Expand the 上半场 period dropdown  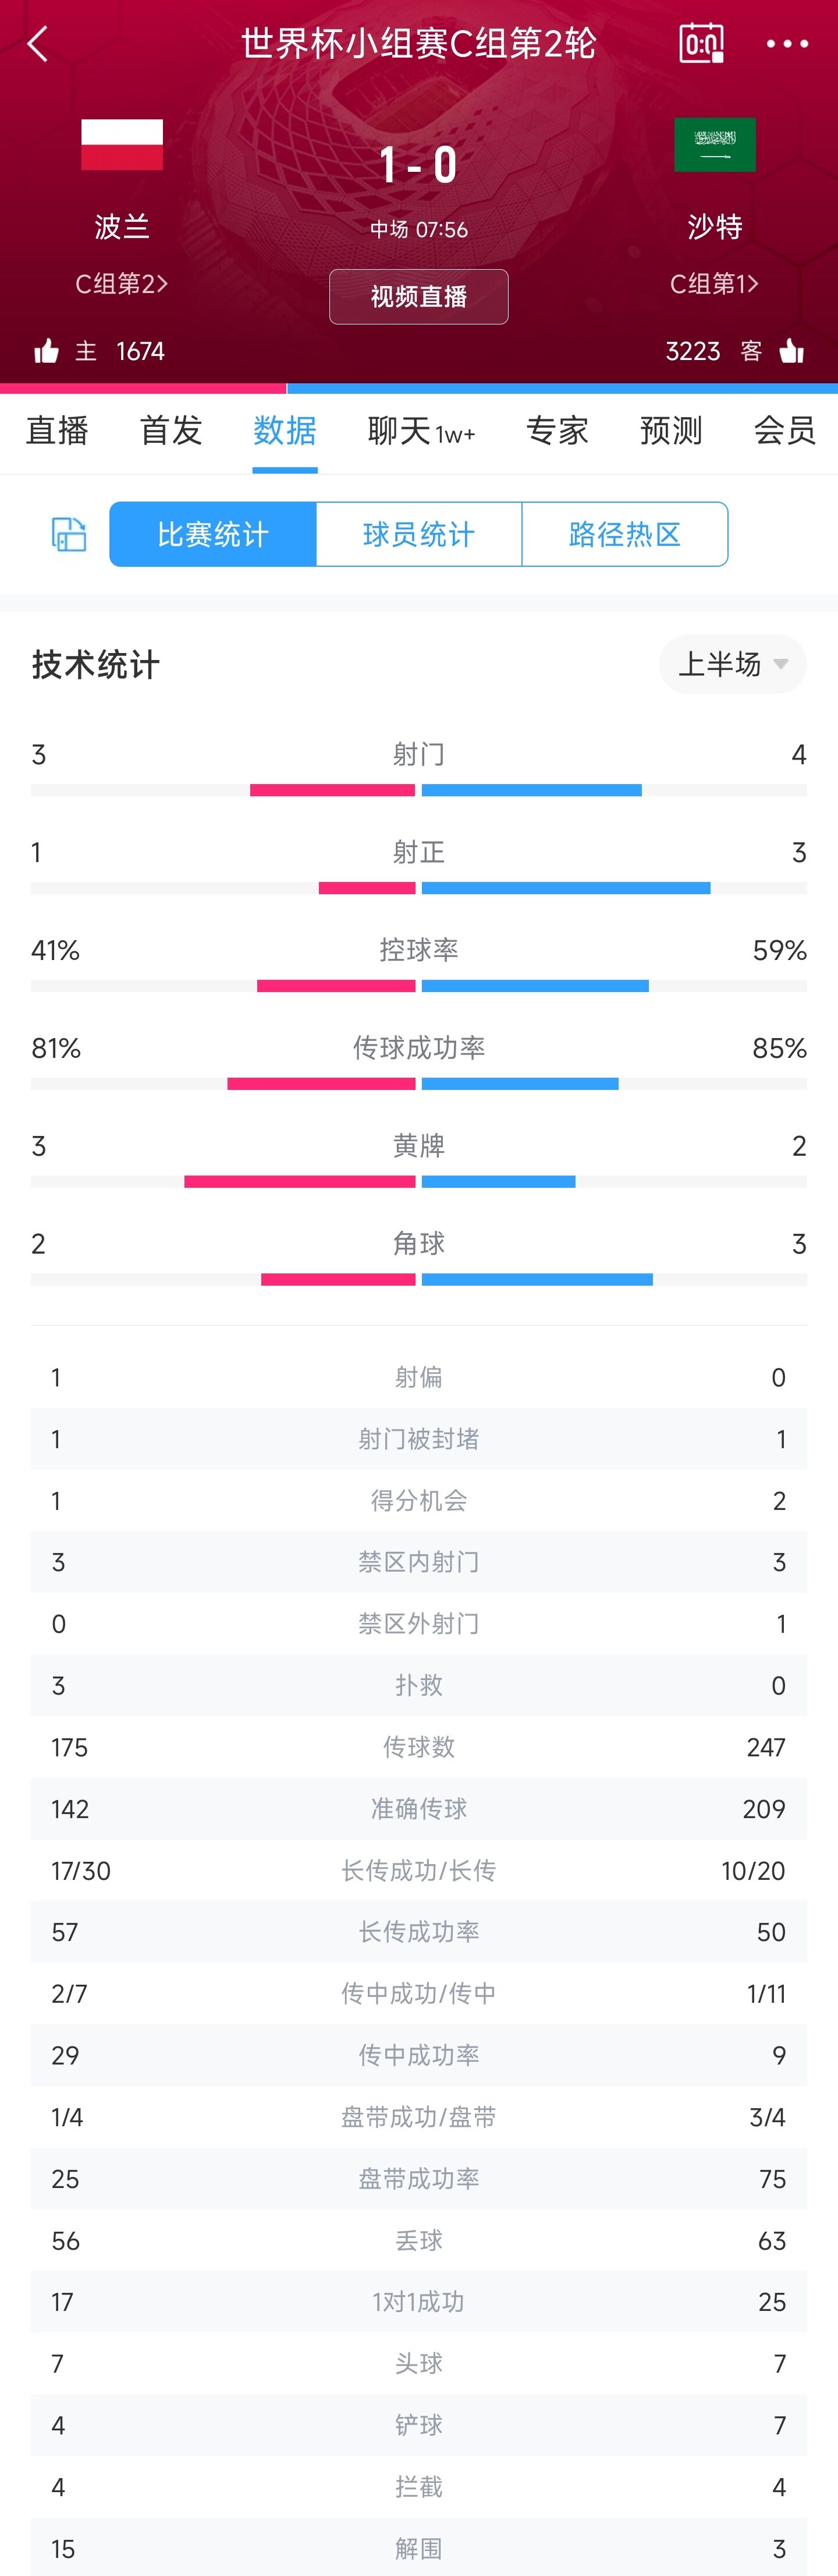[x=732, y=664]
